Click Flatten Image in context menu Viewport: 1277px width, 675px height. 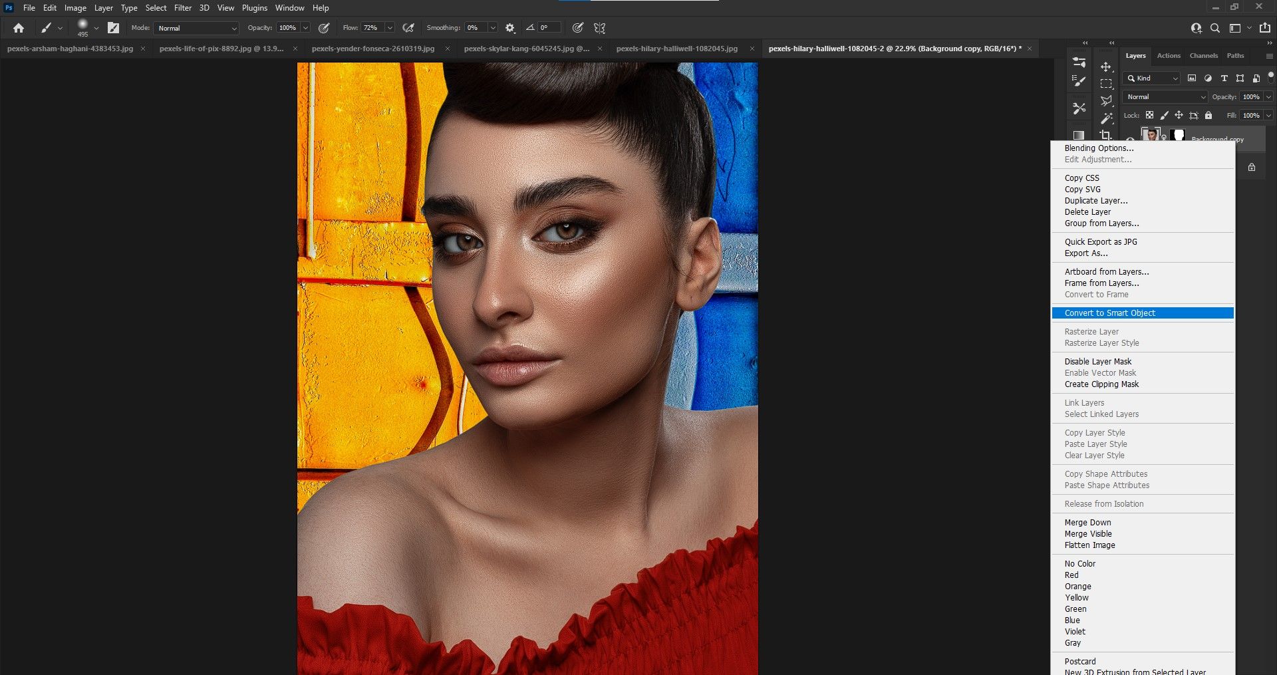1089,545
